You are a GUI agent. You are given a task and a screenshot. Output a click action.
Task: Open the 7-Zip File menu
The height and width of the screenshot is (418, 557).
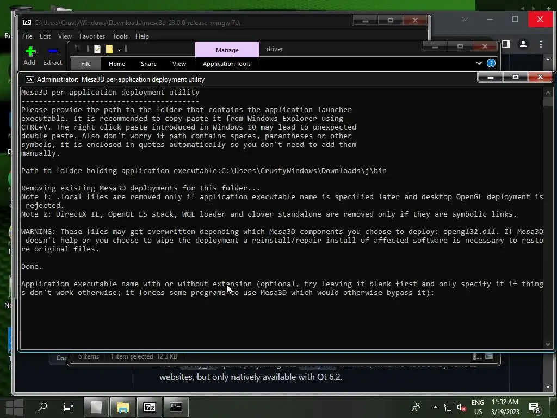(27, 36)
